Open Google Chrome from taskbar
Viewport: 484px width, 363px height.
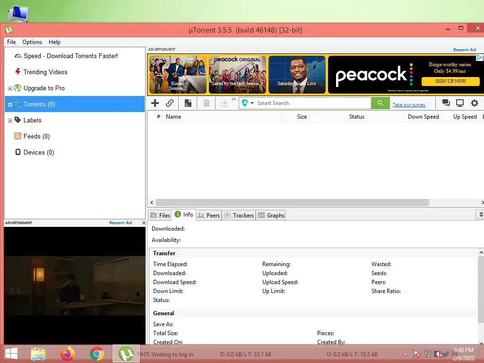click(x=96, y=354)
